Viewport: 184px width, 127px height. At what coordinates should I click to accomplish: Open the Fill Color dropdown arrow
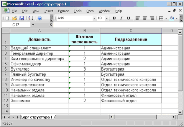[x=177, y=18]
